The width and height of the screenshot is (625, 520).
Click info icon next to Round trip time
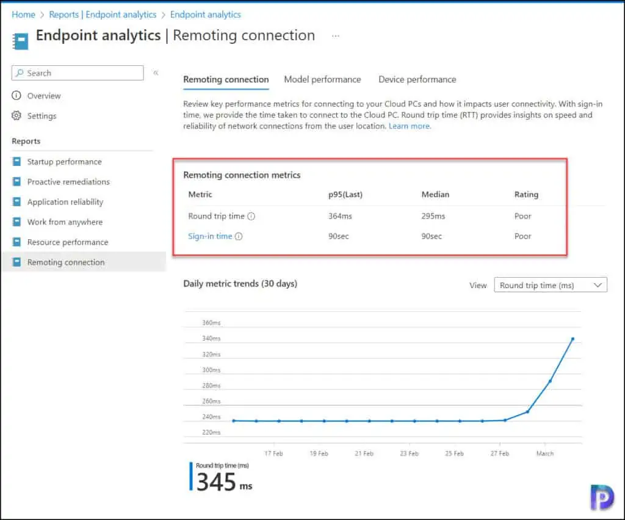[x=251, y=217]
